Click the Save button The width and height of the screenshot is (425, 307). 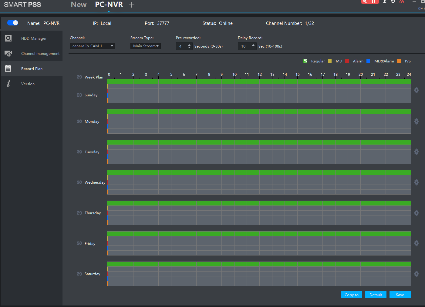click(400, 294)
